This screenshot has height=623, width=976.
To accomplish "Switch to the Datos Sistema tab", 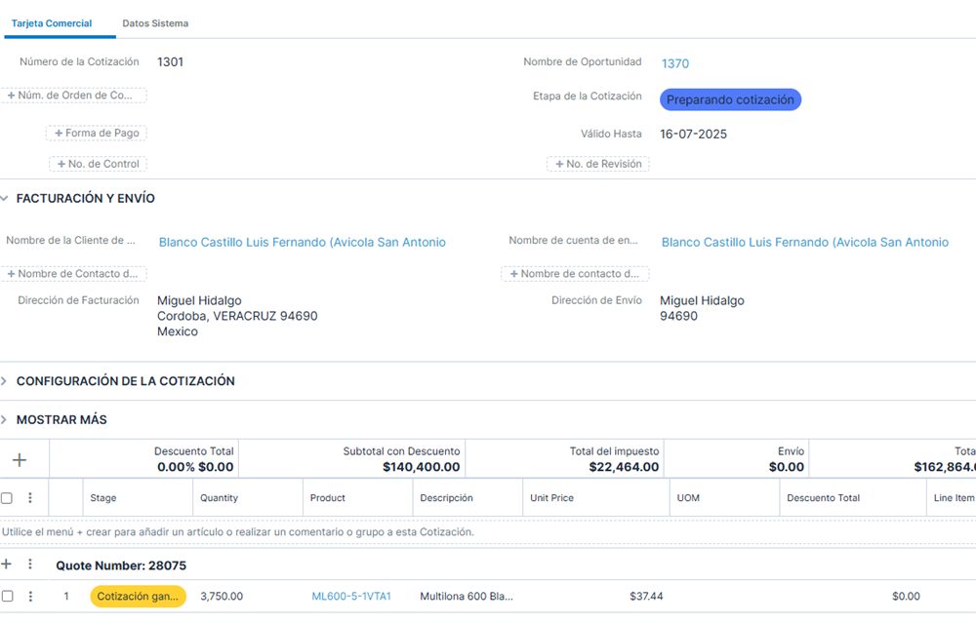I will click(155, 23).
